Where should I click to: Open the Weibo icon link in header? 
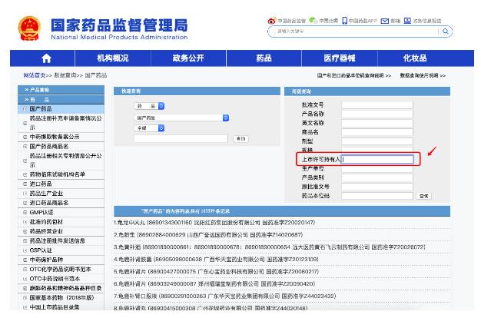tap(271, 21)
